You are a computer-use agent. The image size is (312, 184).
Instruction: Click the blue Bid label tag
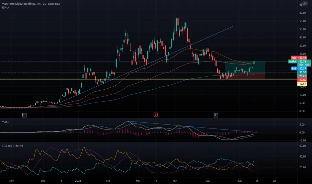coord(294,69)
